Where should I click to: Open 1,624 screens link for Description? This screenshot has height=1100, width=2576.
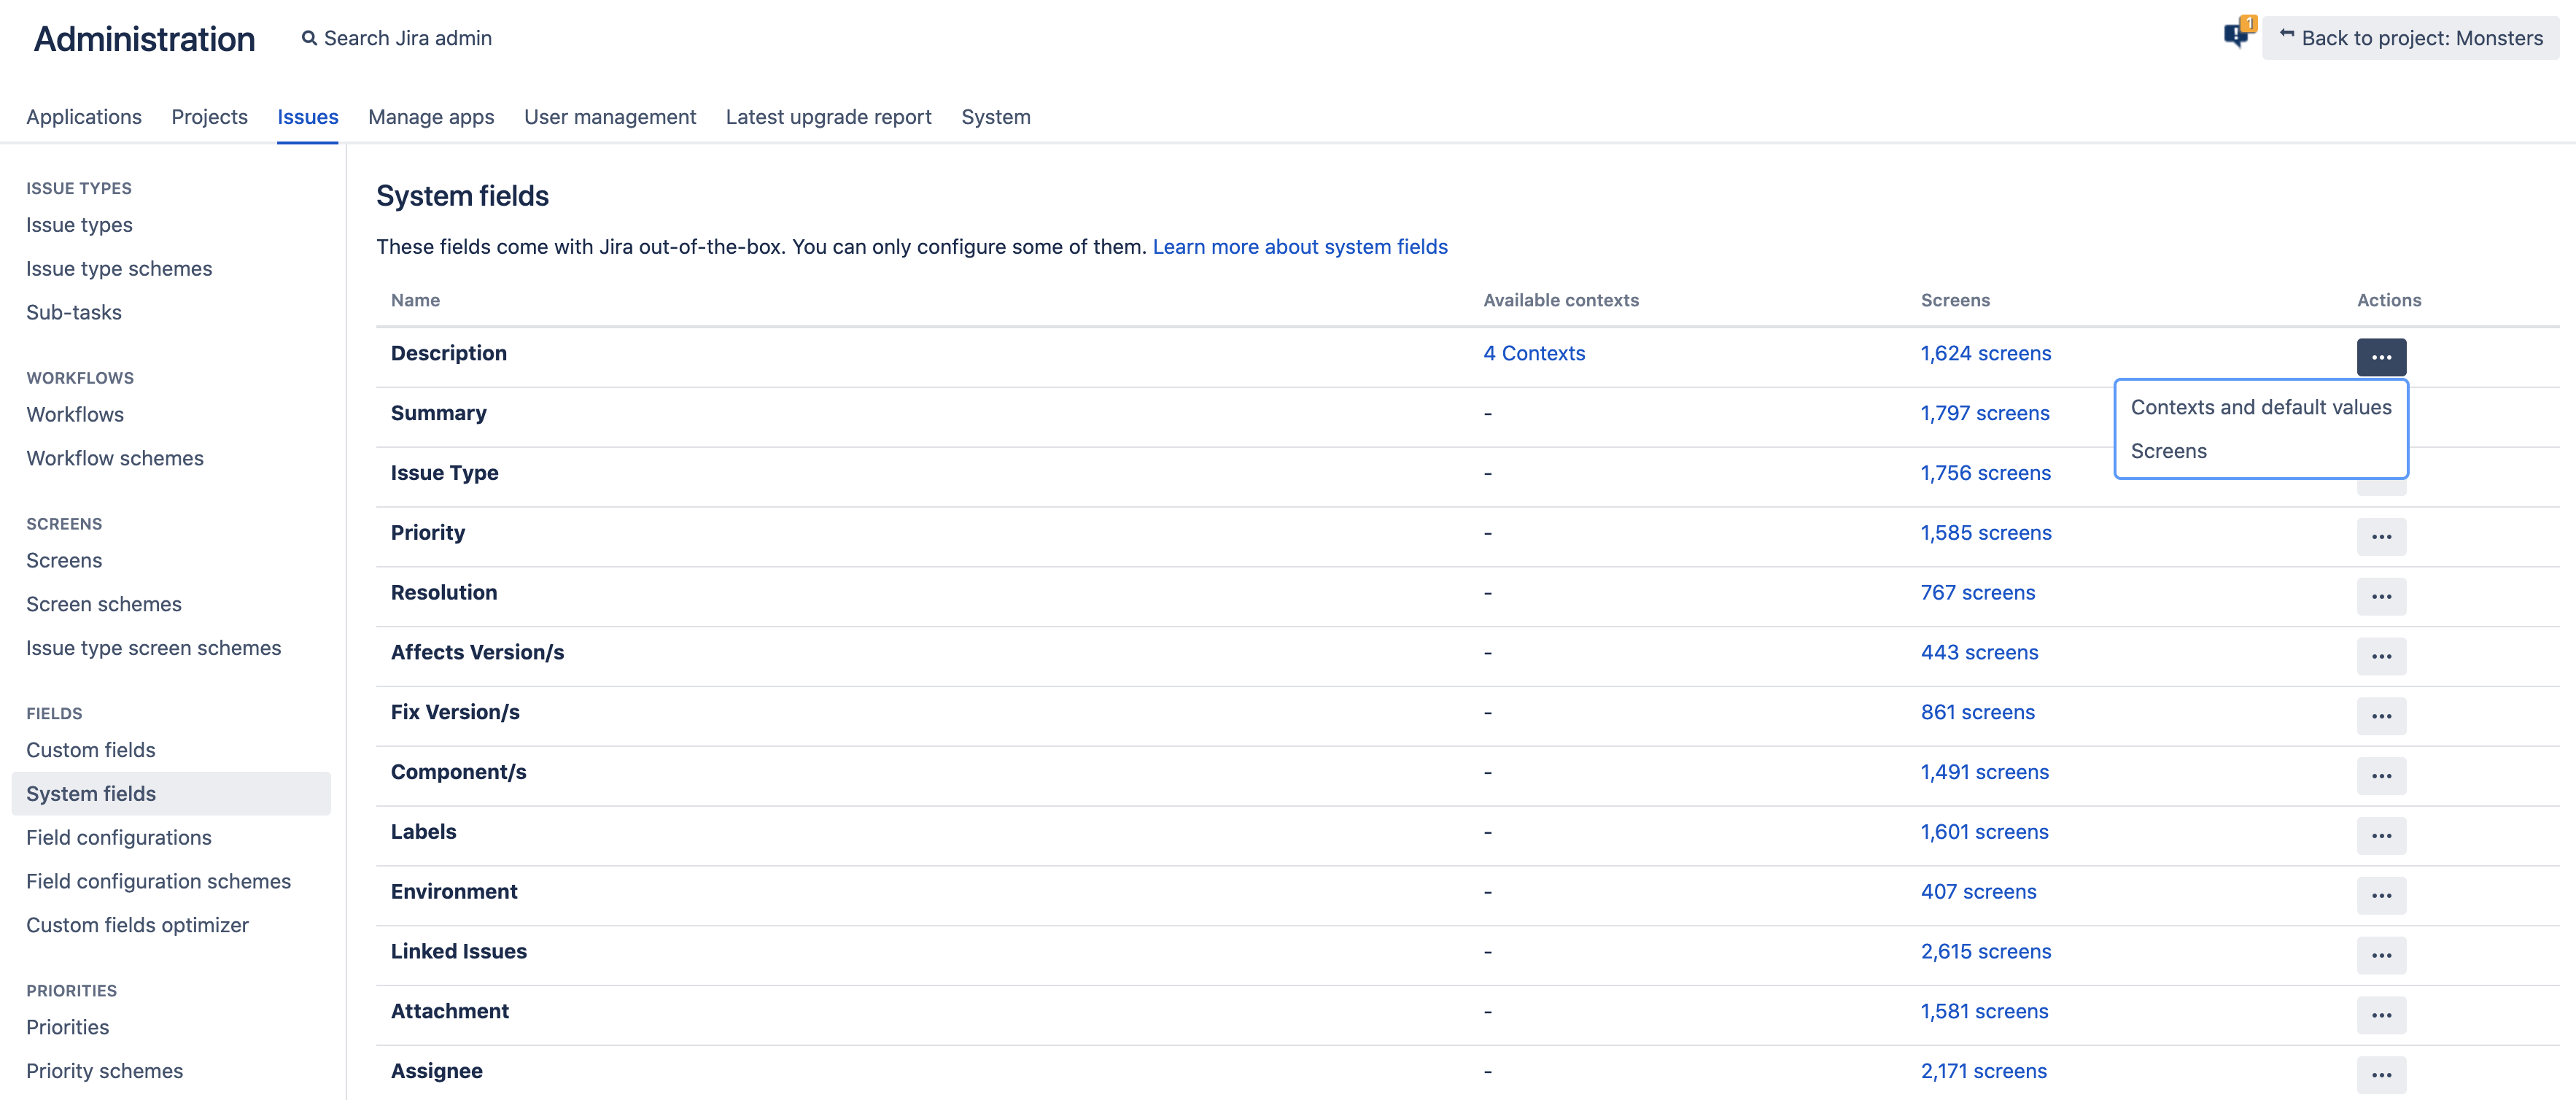[1985, 353]
